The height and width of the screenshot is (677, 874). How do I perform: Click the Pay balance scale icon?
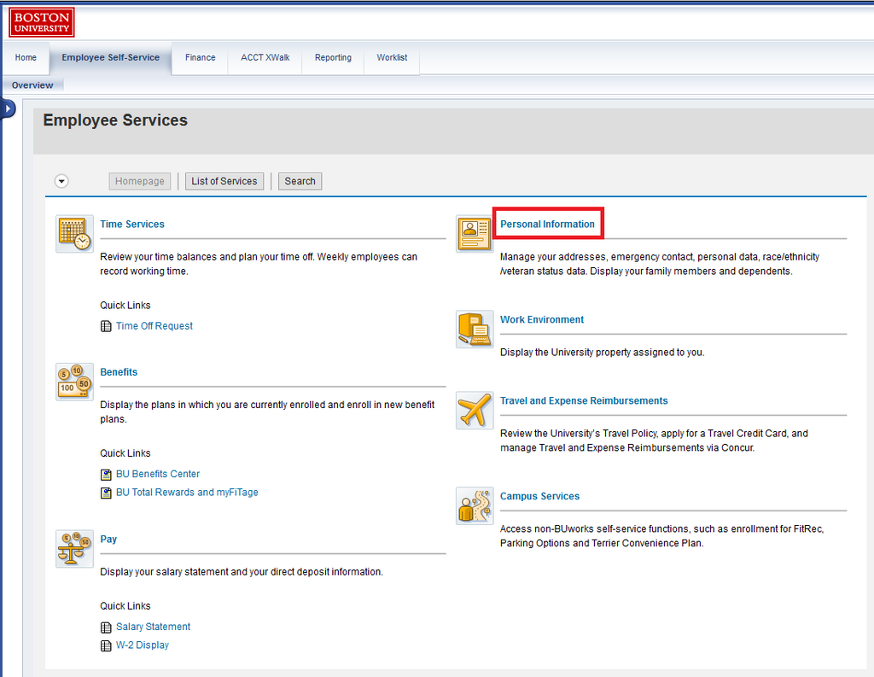point(74,548)
